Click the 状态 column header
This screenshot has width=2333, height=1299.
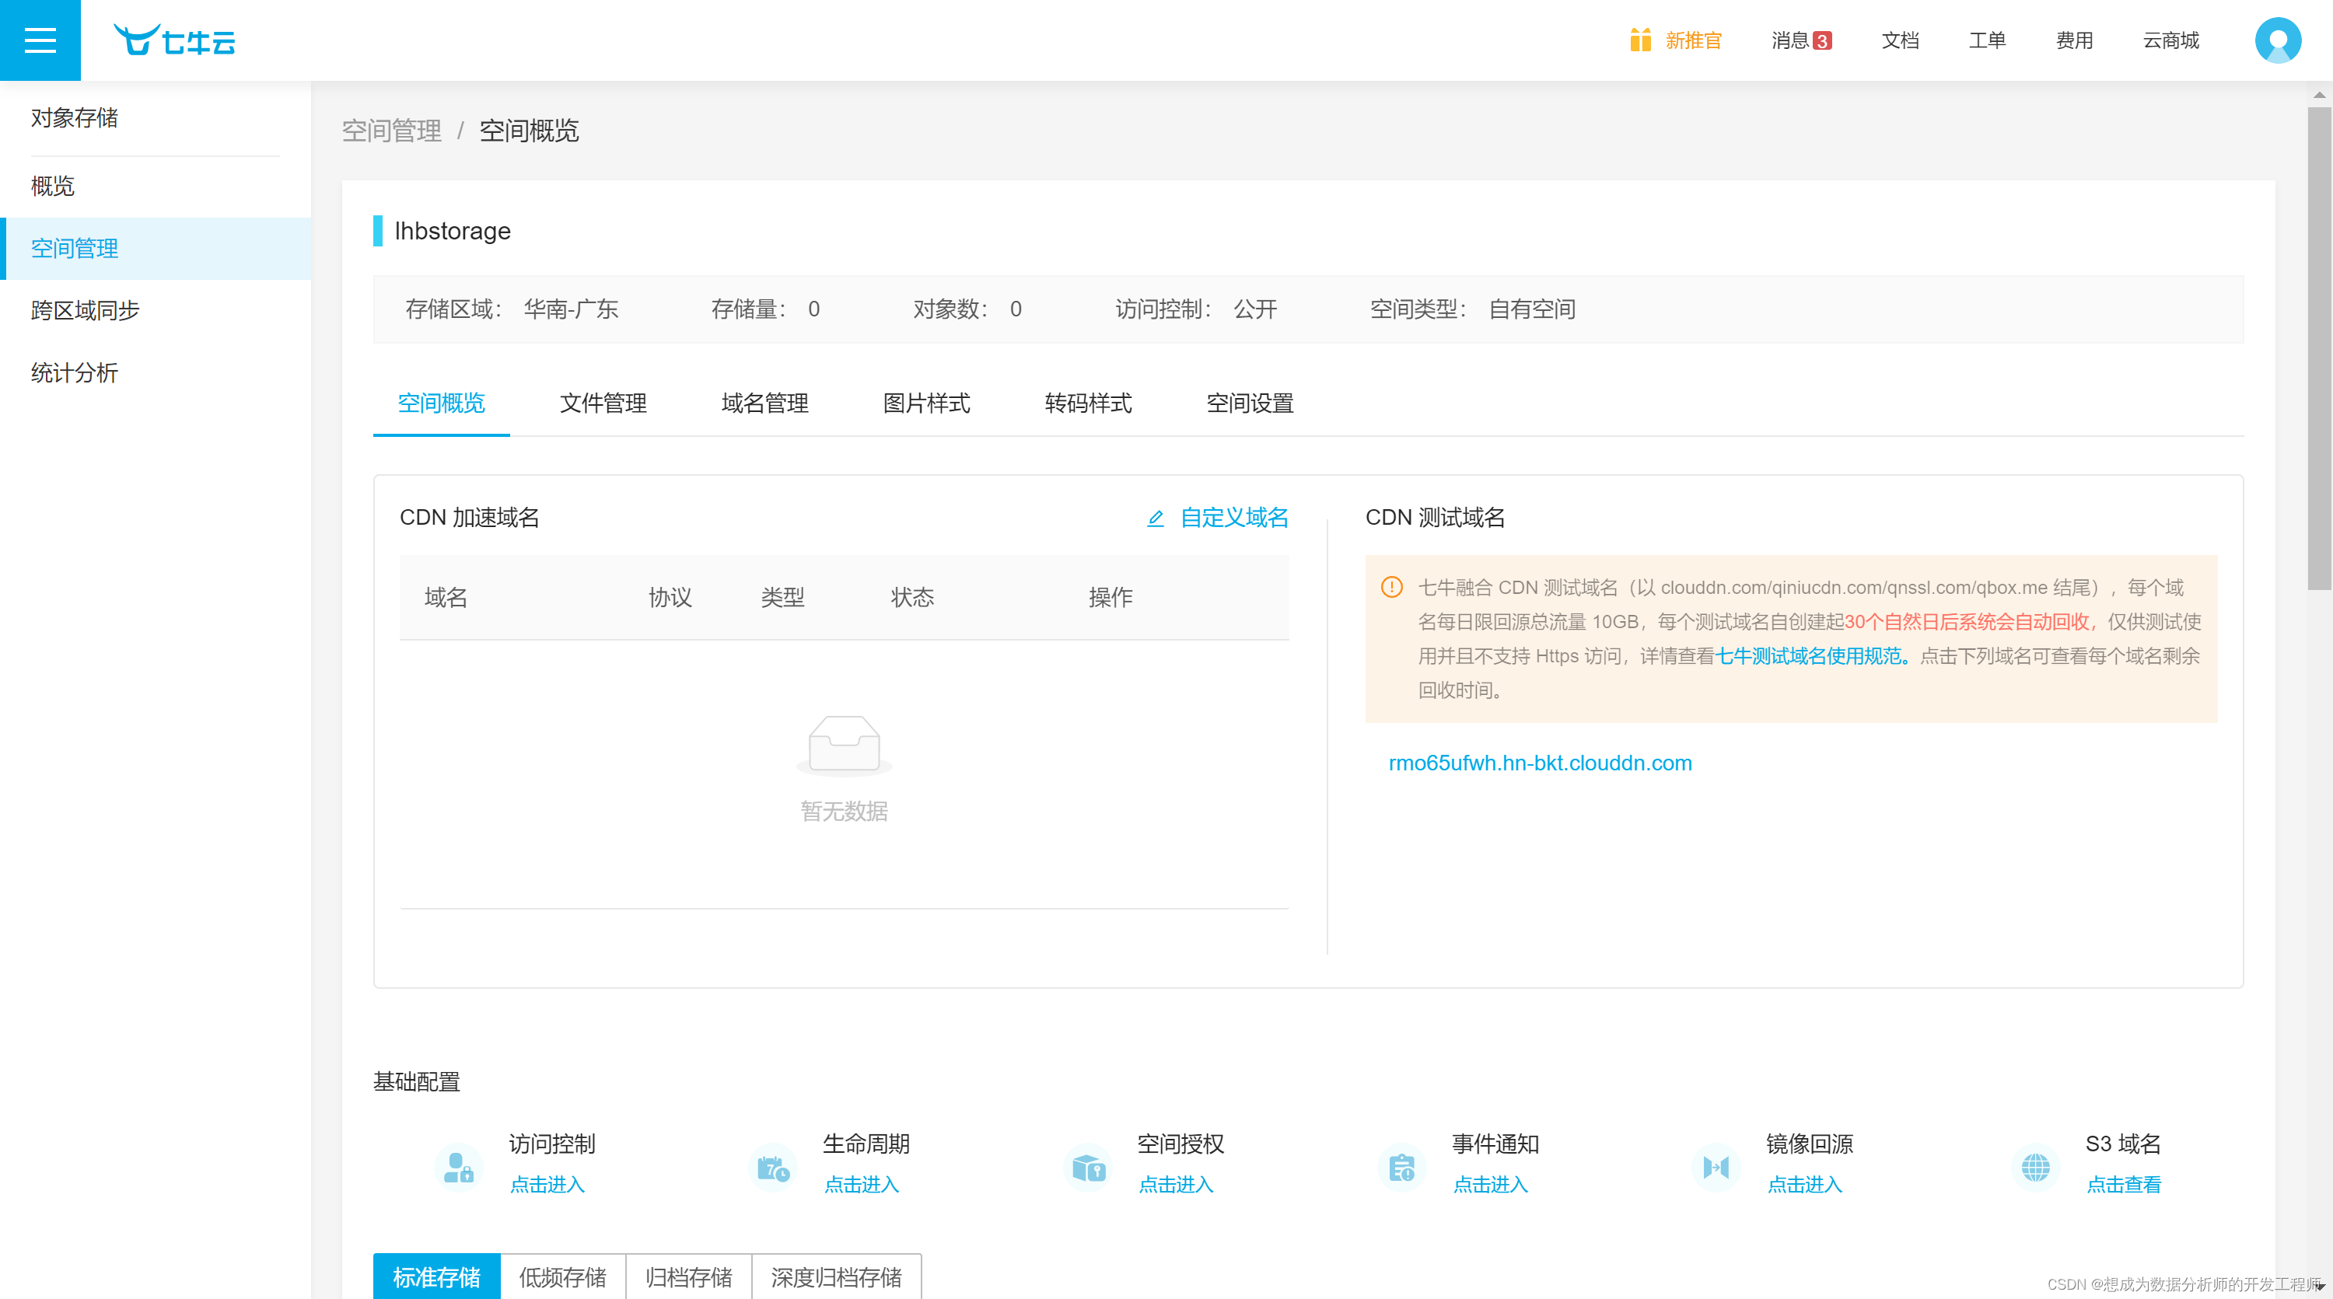[912, 598]
